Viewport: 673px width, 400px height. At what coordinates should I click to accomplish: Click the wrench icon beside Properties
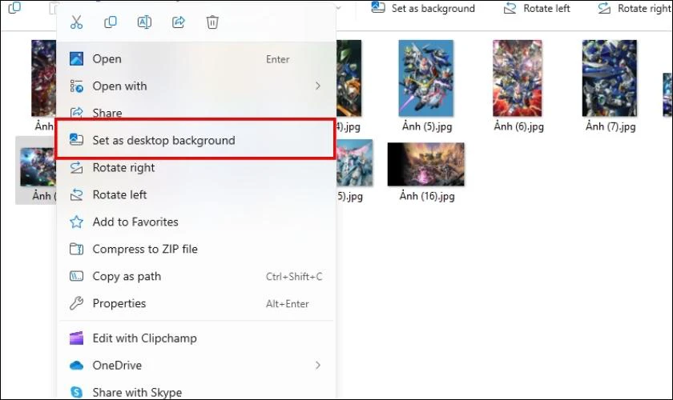tap(76, 303)
